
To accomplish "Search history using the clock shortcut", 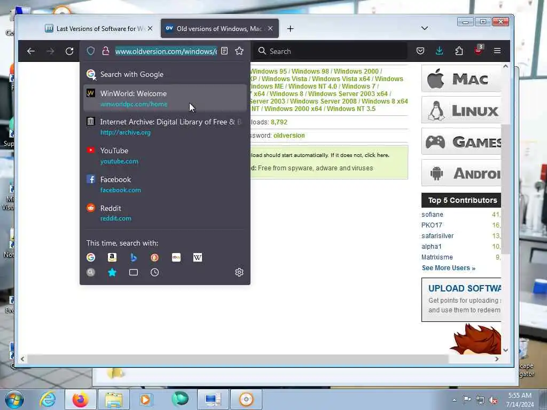I will tap(154, 272).
